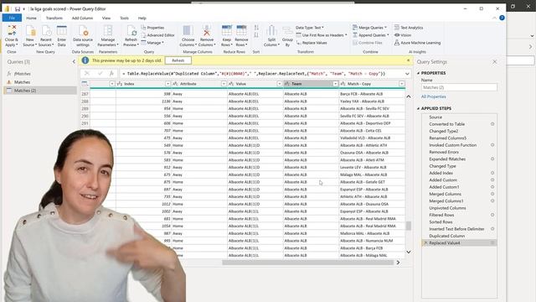The width and height of the screenshot is (536, 302).
Task: Dismiss the preview warning banner
Action: click(x=408, y=60)
